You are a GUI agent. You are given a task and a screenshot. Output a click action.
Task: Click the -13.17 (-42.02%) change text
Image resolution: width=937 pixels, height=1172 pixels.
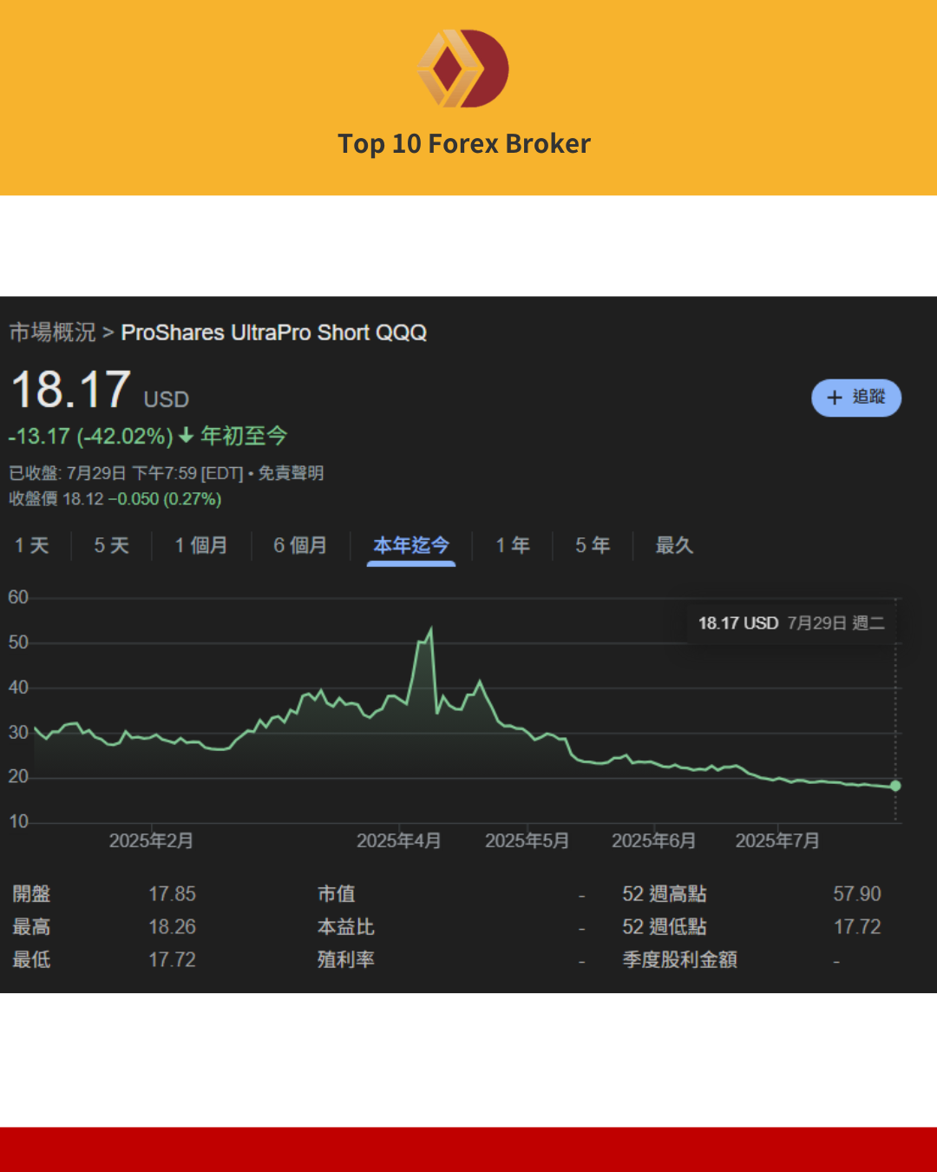pyautogui.click(x=90, y=436)
